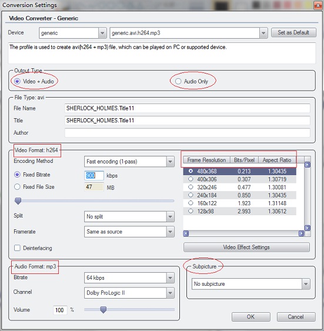Click into the Author text field
Viewport: 324px width, 331px height.
pos(187,133)
